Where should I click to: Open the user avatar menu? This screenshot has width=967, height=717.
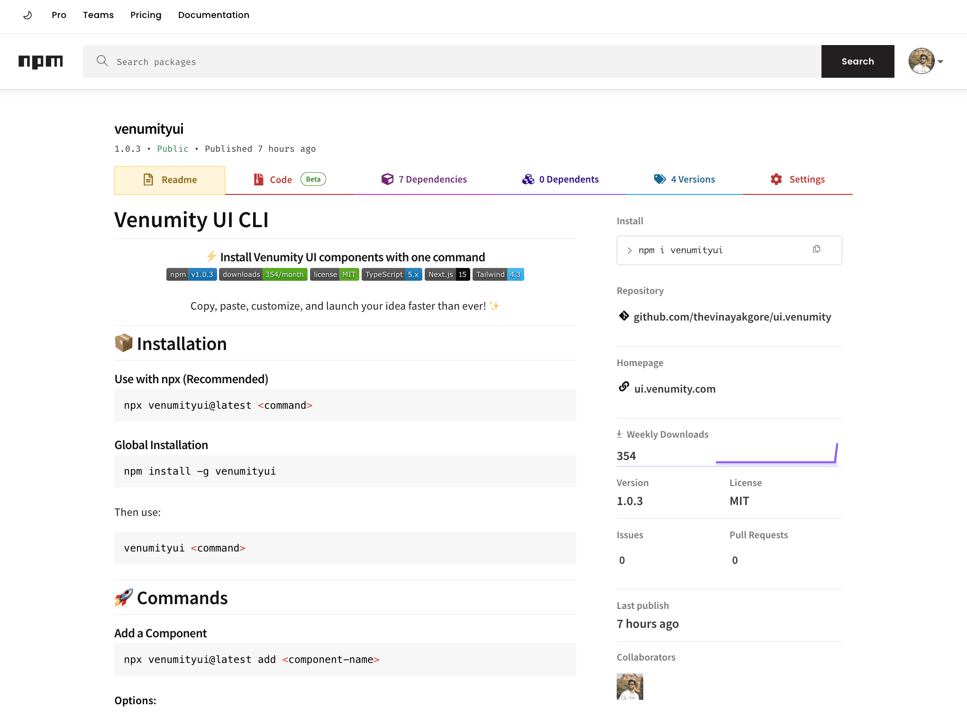(921, 61)
